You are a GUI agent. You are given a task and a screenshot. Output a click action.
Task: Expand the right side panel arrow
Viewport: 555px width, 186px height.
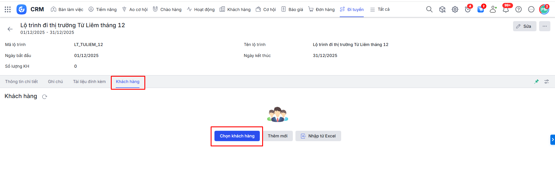pyautogui.click(x=552, y=139)
